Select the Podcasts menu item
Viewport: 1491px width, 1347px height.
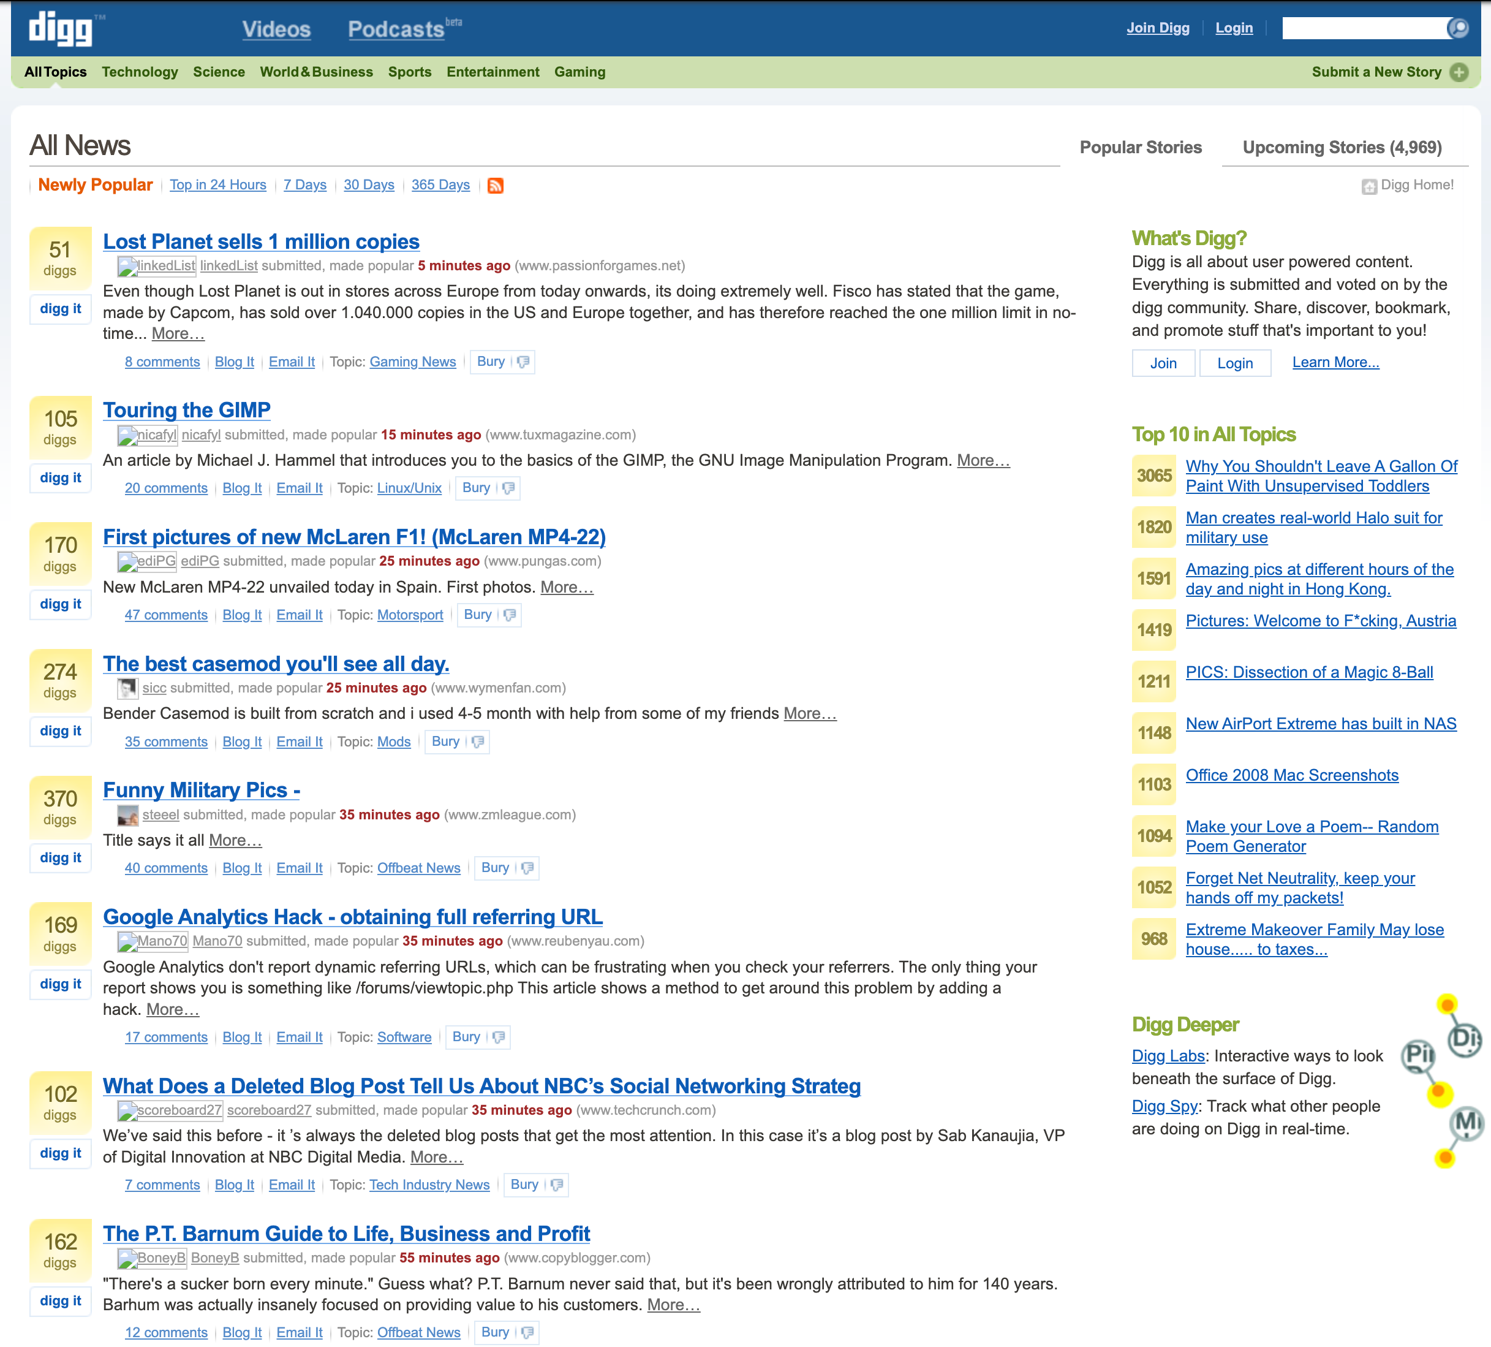tap(395, 29)
